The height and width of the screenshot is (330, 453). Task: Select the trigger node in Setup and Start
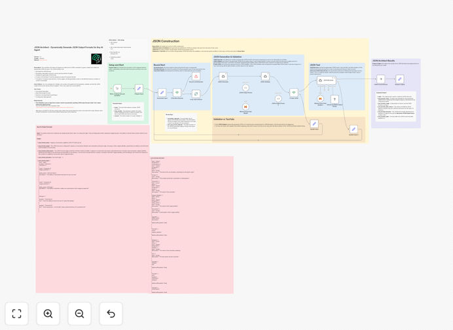point(117,88)
